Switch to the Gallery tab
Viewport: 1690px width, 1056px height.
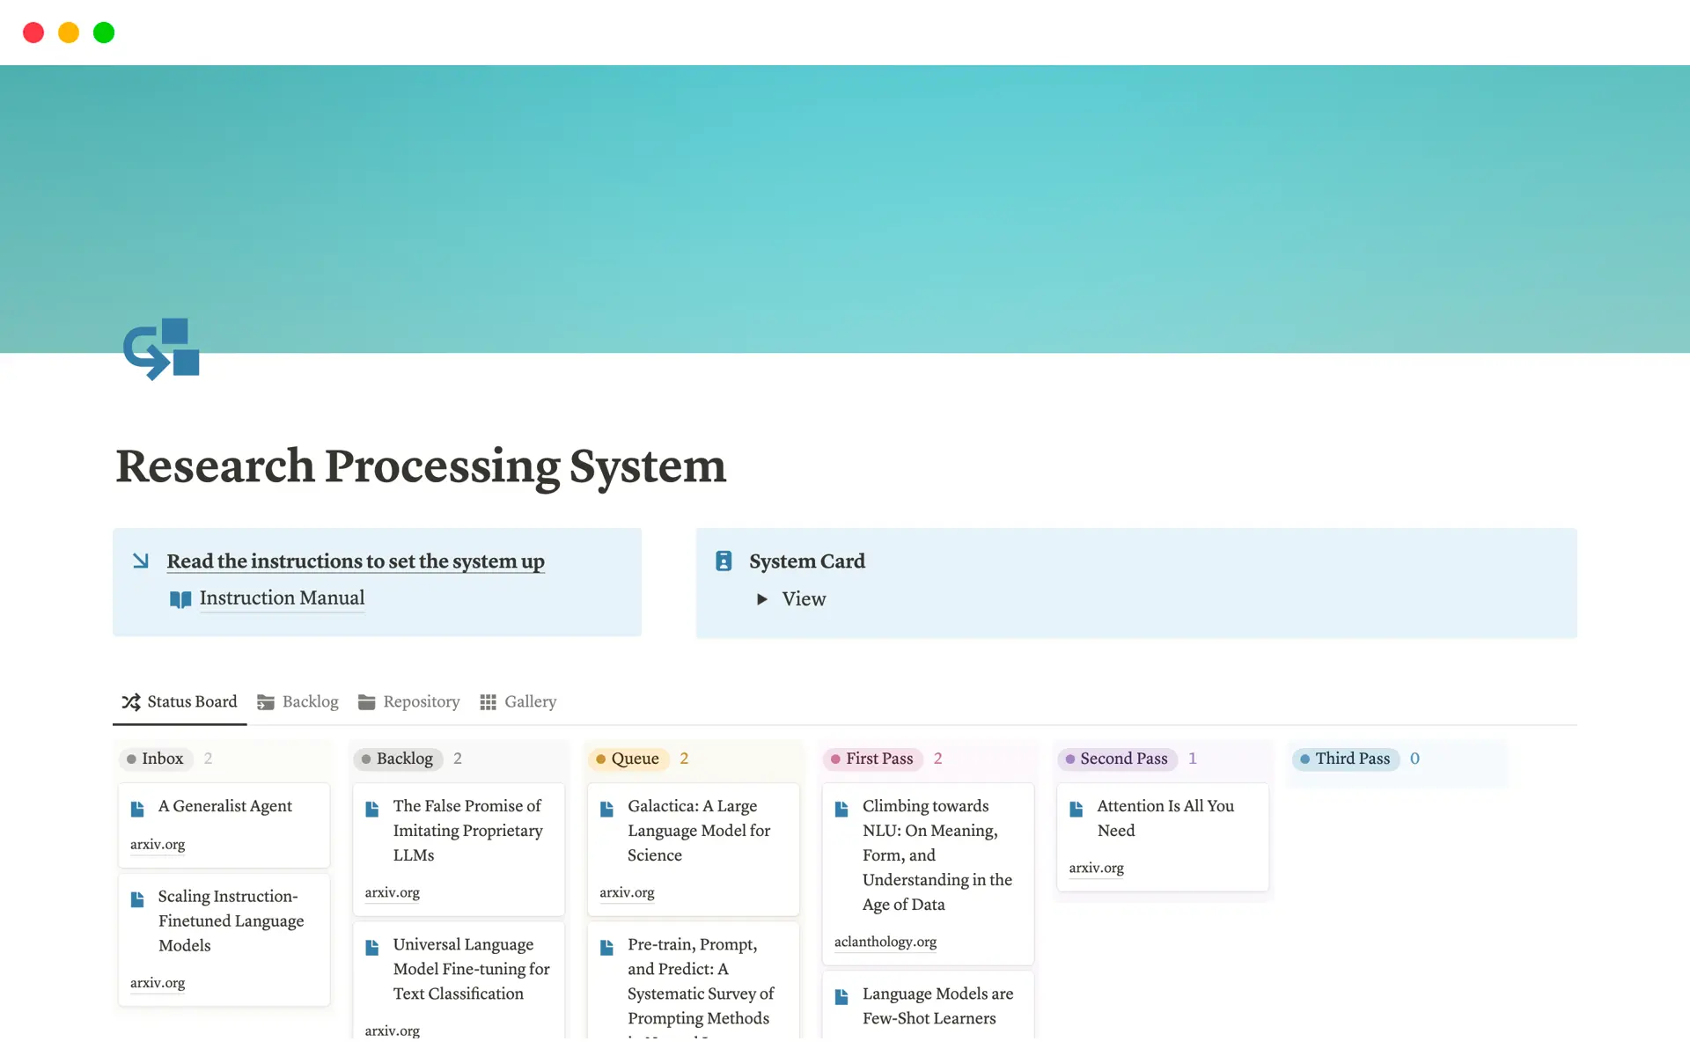(530, 701)
